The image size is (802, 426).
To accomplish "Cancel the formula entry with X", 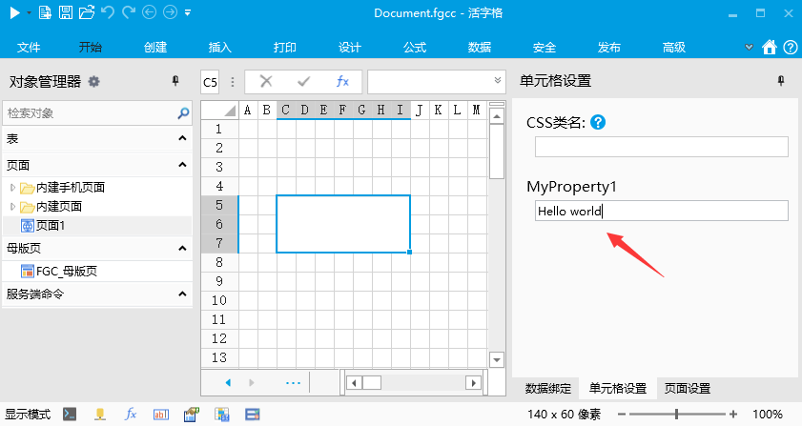I will 266,81.
